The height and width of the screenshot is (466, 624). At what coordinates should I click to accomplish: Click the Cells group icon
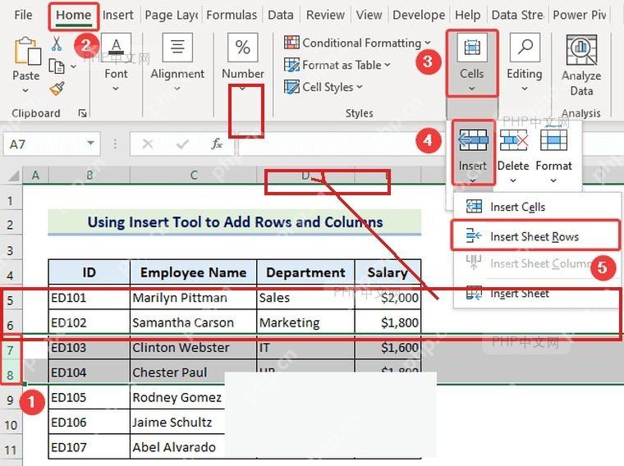pos(472,48)
